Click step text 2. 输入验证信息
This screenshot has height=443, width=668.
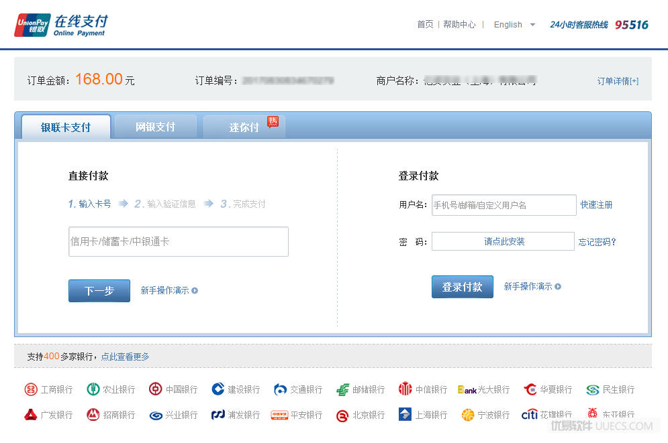[x=165, y=204]
